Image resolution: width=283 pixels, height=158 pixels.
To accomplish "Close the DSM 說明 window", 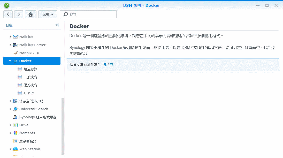I will pos(276,5).
